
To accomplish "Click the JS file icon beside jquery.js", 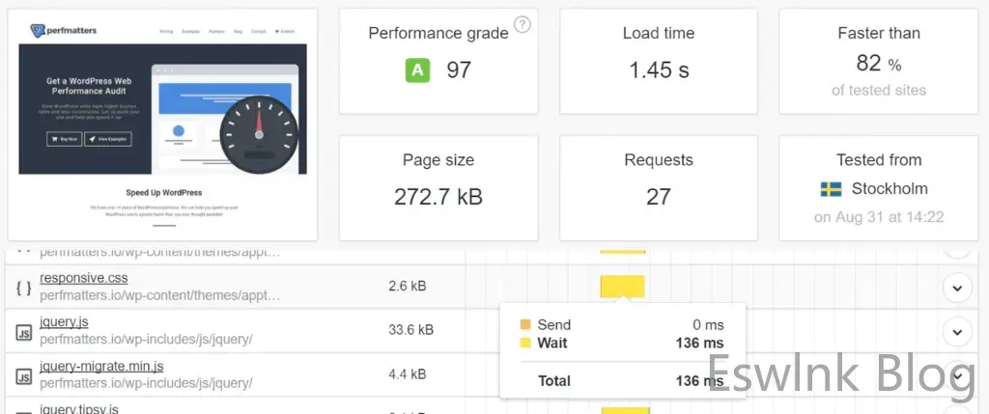I will 22,331.
